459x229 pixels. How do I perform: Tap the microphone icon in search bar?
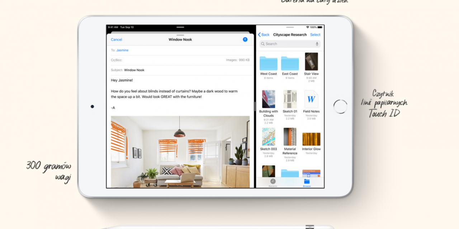pos(317,44)
